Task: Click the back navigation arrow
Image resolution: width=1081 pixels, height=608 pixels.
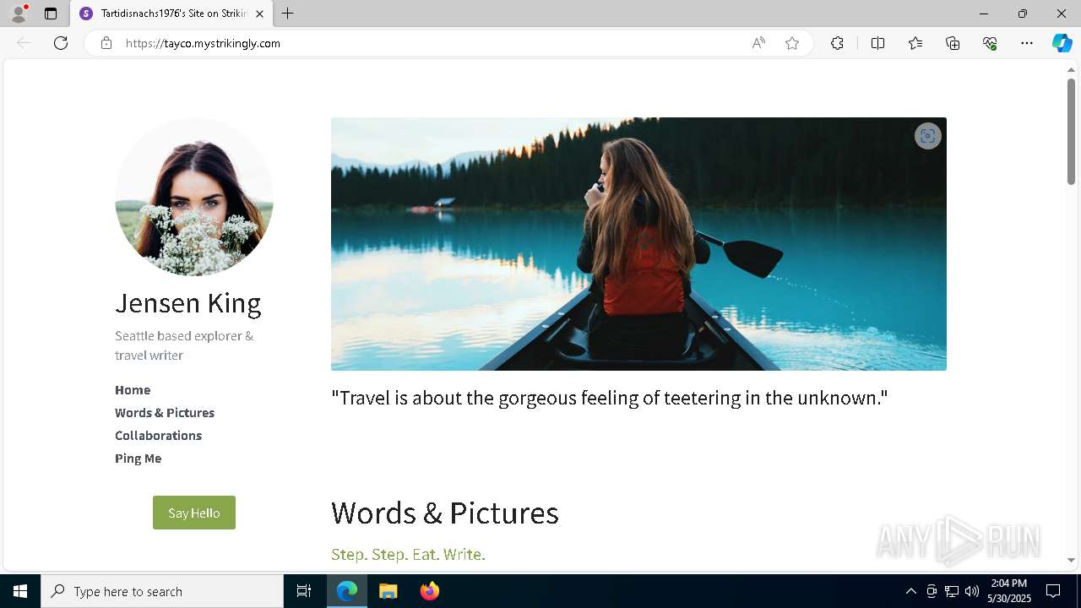Action: [x=24, y=43]
